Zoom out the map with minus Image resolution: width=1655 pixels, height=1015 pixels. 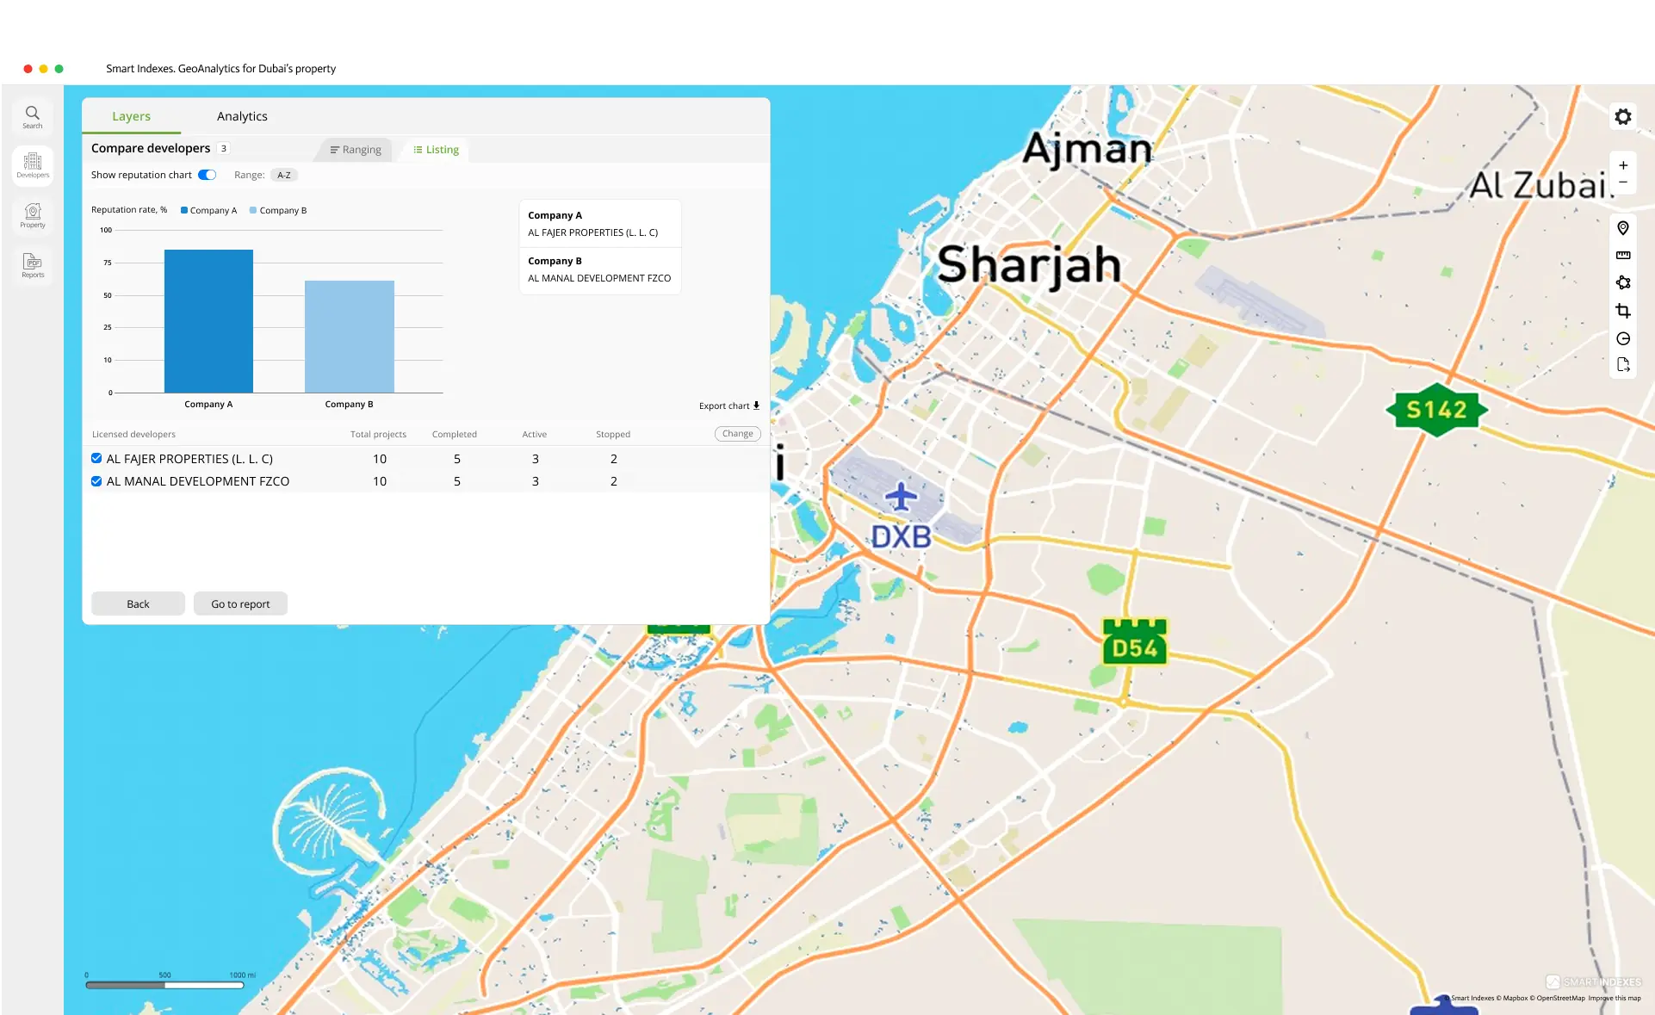(x=1622, y=183)
